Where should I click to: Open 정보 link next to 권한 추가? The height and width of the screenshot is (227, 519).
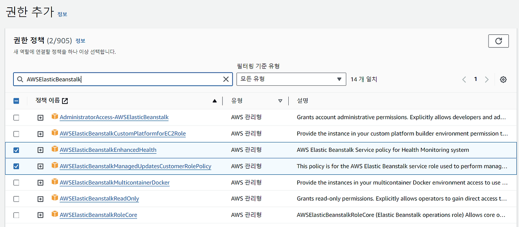click(62, 14)
